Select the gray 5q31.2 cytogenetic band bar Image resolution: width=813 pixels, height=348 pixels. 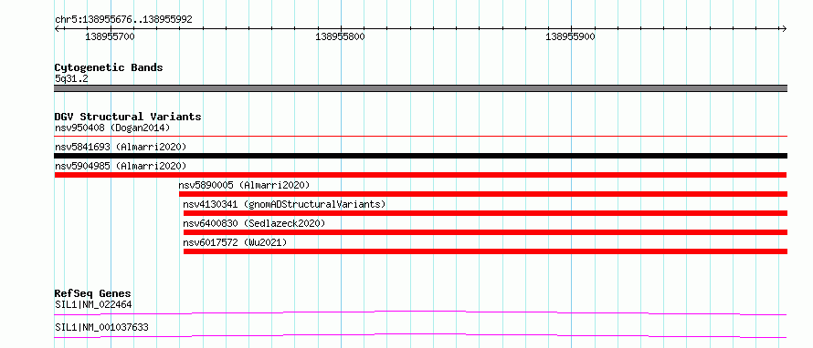pyautogui.click(x=420, y=88)
